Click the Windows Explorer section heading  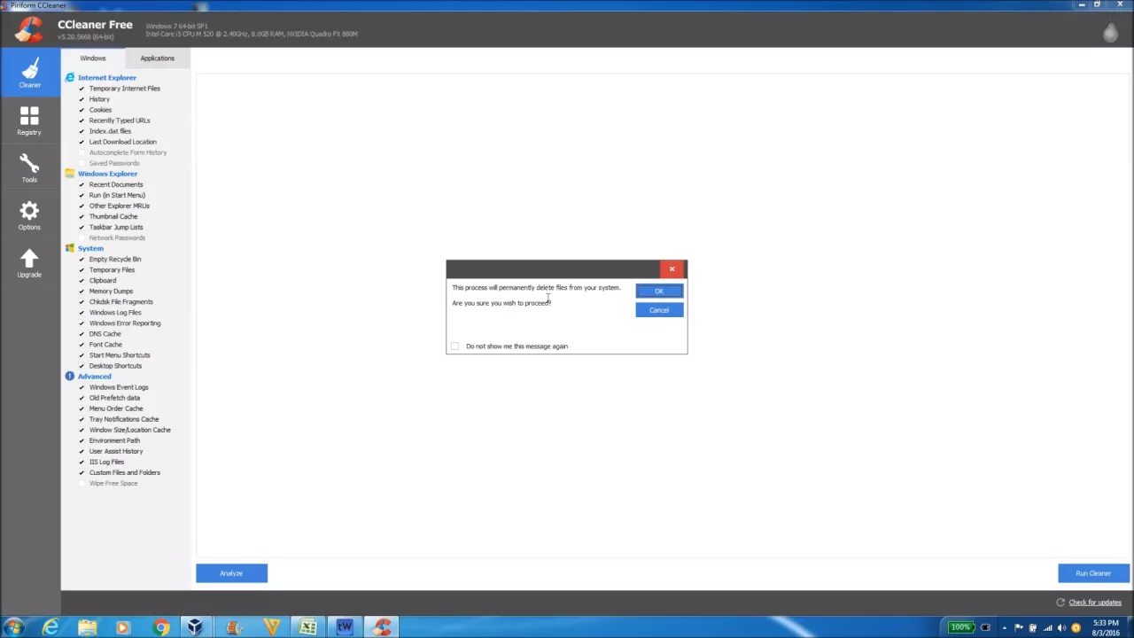tap(107, 174)
